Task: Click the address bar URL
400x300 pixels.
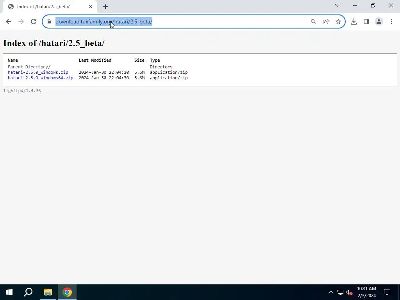Action: point(104,22)
